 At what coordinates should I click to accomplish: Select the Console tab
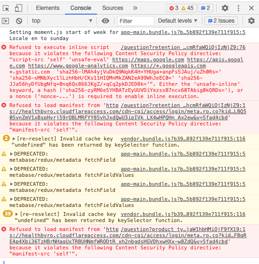[81, 8]
